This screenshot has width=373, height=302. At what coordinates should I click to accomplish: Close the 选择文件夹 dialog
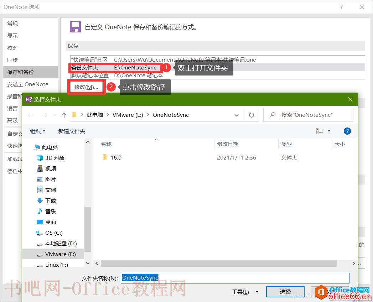pos(350,99)
